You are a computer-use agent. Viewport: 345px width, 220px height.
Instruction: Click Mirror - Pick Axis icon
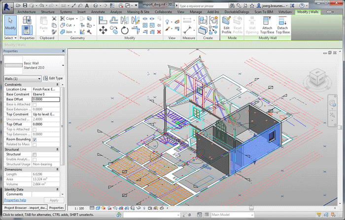(125, 21)
